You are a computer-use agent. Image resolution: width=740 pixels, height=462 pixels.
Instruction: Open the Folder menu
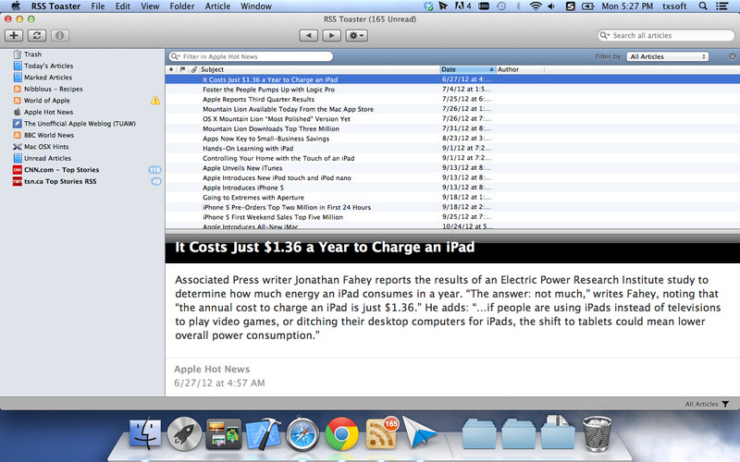[x=182, y=6]
